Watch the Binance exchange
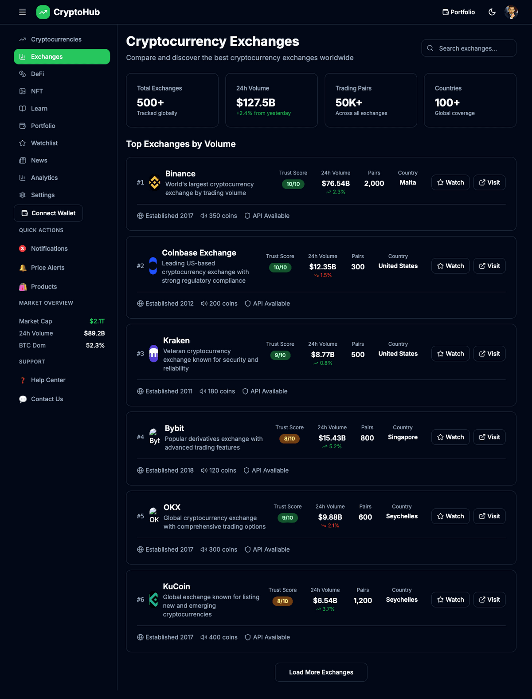 coord(450,182)
